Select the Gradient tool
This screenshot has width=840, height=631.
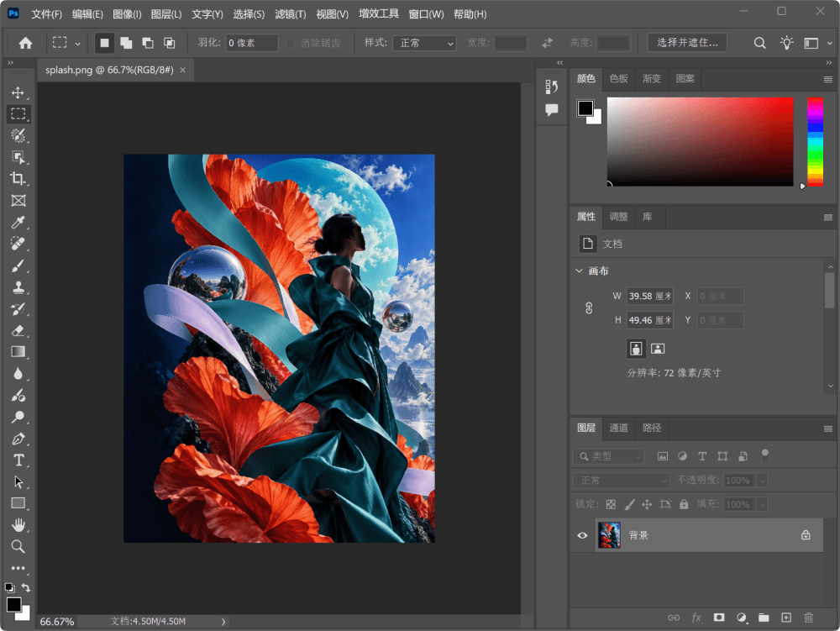click(x=18, y=352)
